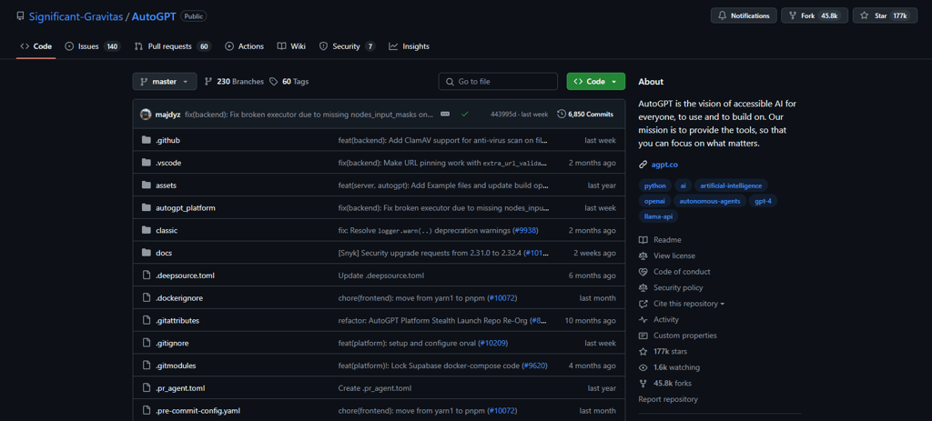
Task: Open the .dockerignore file
Action: (x=179, y=298)
